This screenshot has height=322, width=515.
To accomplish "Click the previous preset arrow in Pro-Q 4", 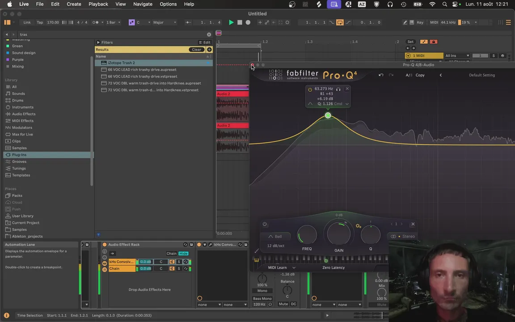I will (x=441, y=75).
